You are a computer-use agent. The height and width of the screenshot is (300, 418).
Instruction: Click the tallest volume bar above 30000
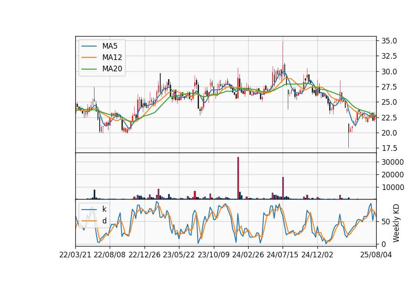click(x=238, y=178)
